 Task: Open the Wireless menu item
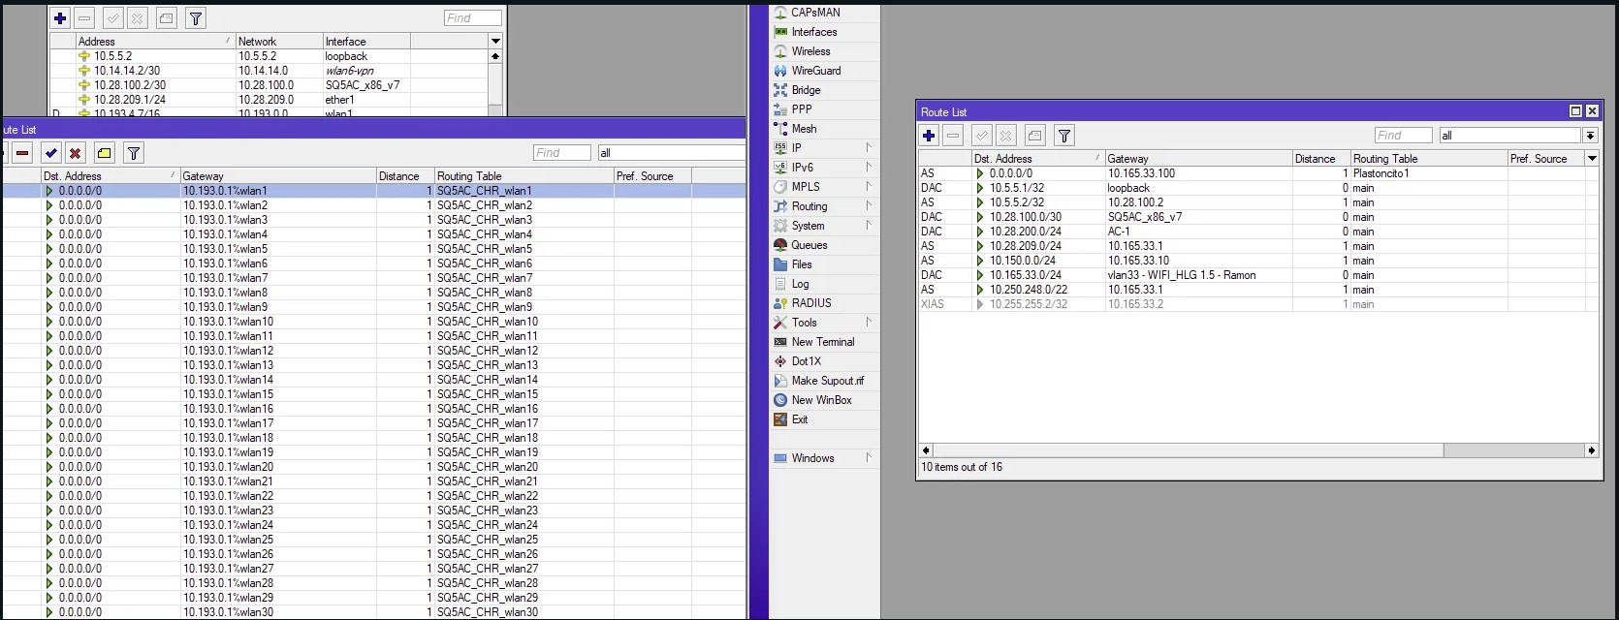[810, 51]
